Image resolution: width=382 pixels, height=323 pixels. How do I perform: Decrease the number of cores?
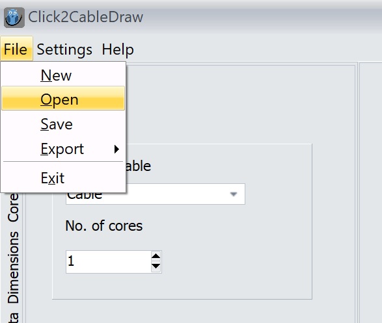[x=156, y=266]
